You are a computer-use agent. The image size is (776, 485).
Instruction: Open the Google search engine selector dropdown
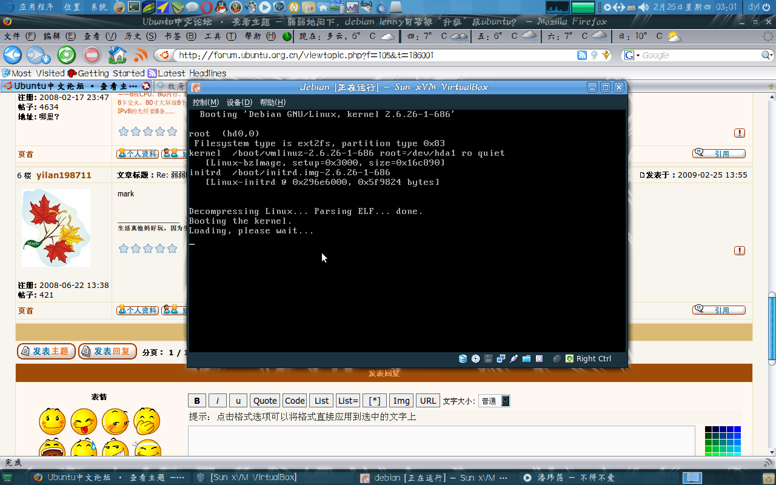click(x=632, y=55)
